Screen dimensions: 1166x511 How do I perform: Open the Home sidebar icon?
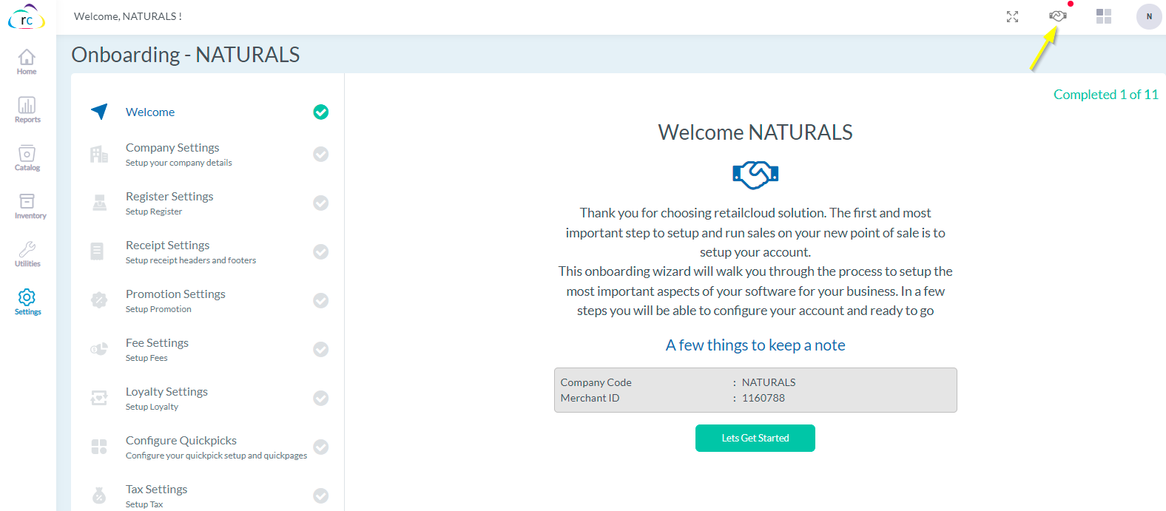tap(27, 61)
